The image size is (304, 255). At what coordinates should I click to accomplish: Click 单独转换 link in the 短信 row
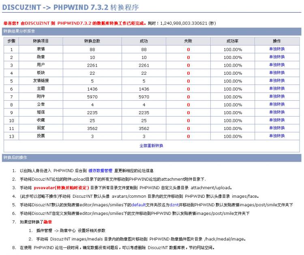pyautogui.click(x=277, y=112)
